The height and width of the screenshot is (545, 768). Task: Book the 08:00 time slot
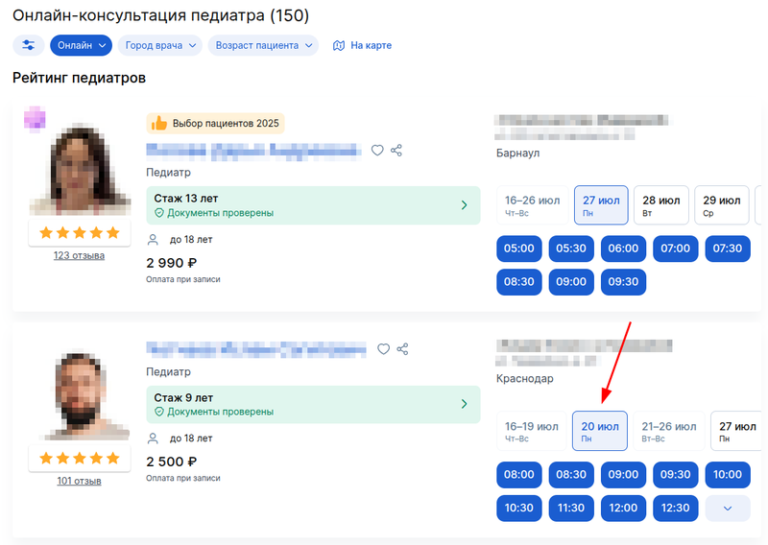[x=519, y=475]
